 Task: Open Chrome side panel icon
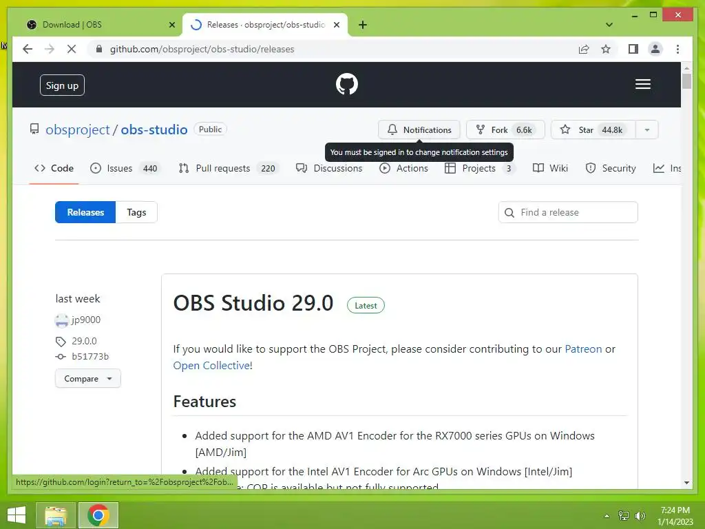pos(633,49)
